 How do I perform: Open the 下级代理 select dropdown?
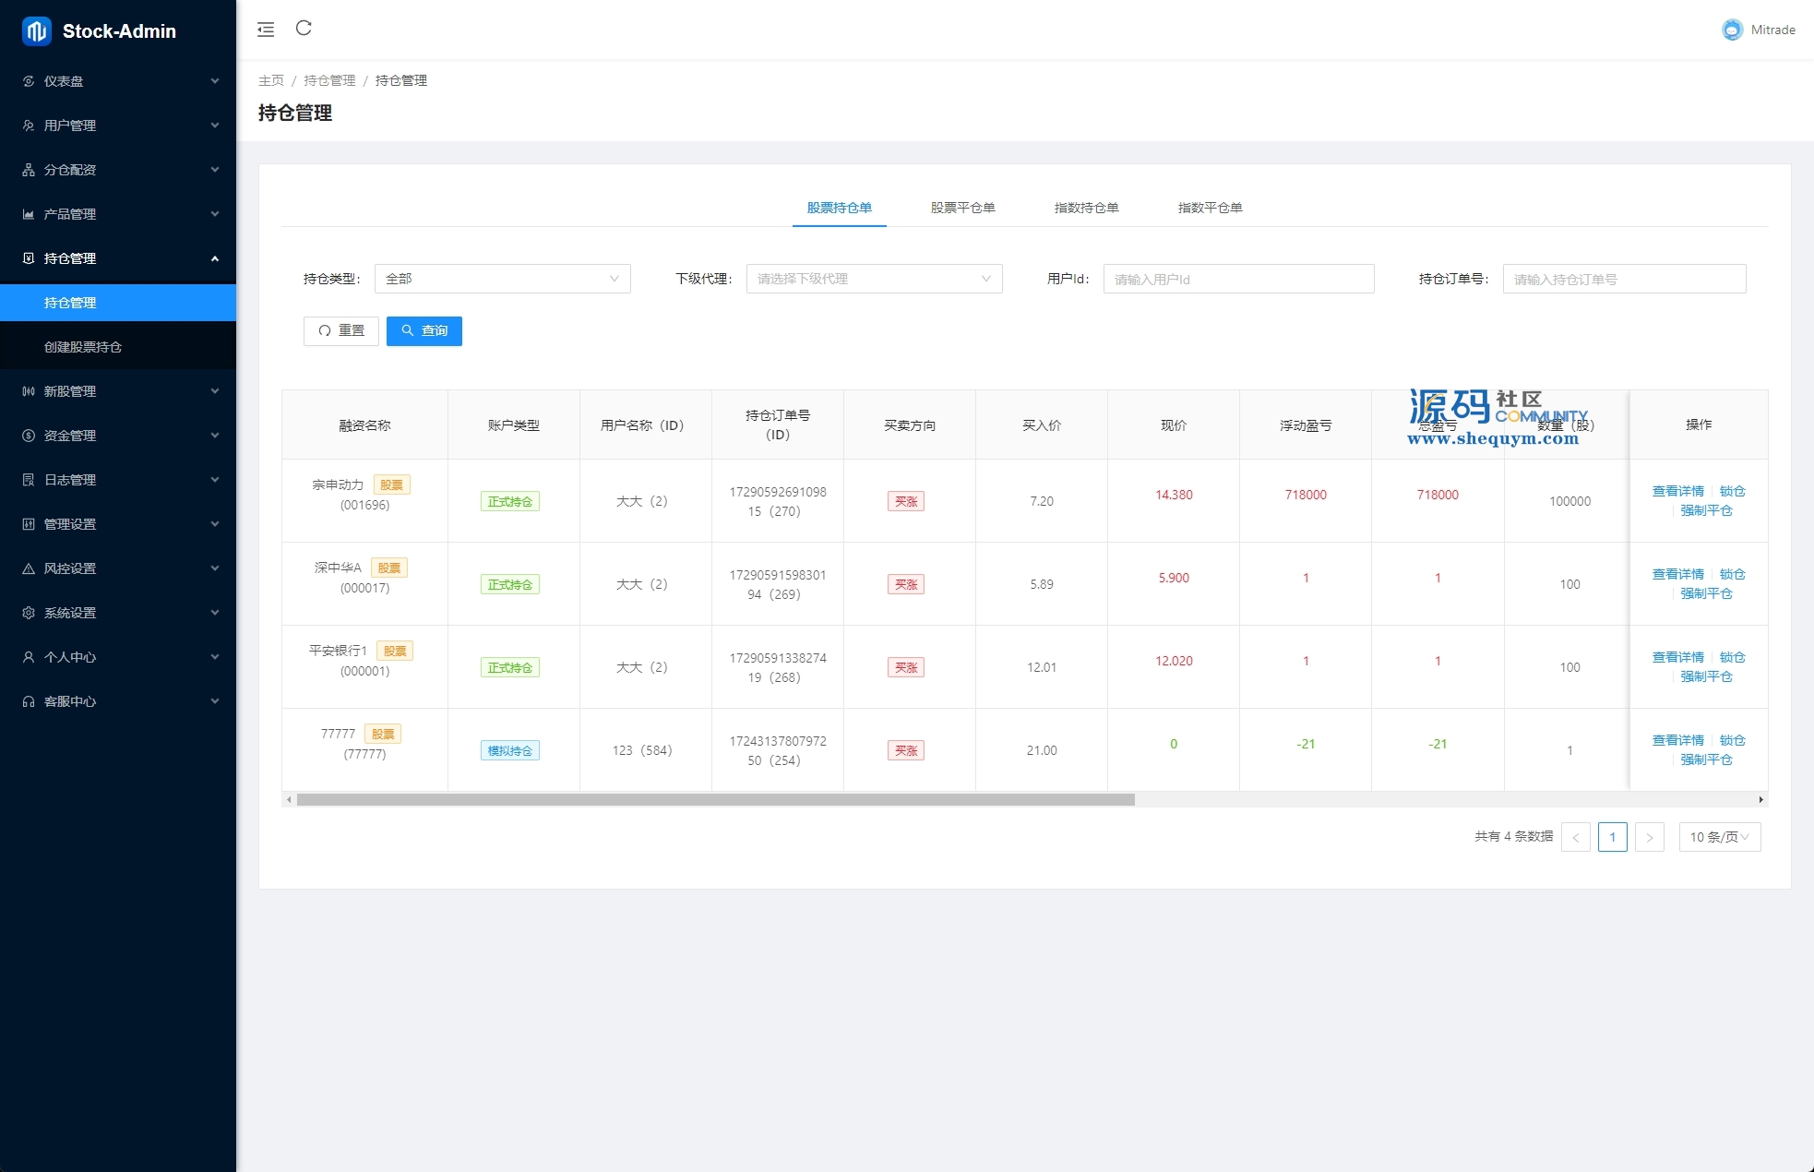coord(874,279)
